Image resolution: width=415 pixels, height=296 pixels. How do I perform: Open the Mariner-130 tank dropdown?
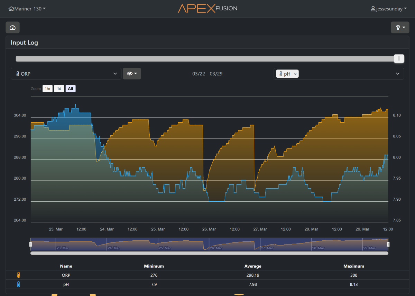point(27,9)
